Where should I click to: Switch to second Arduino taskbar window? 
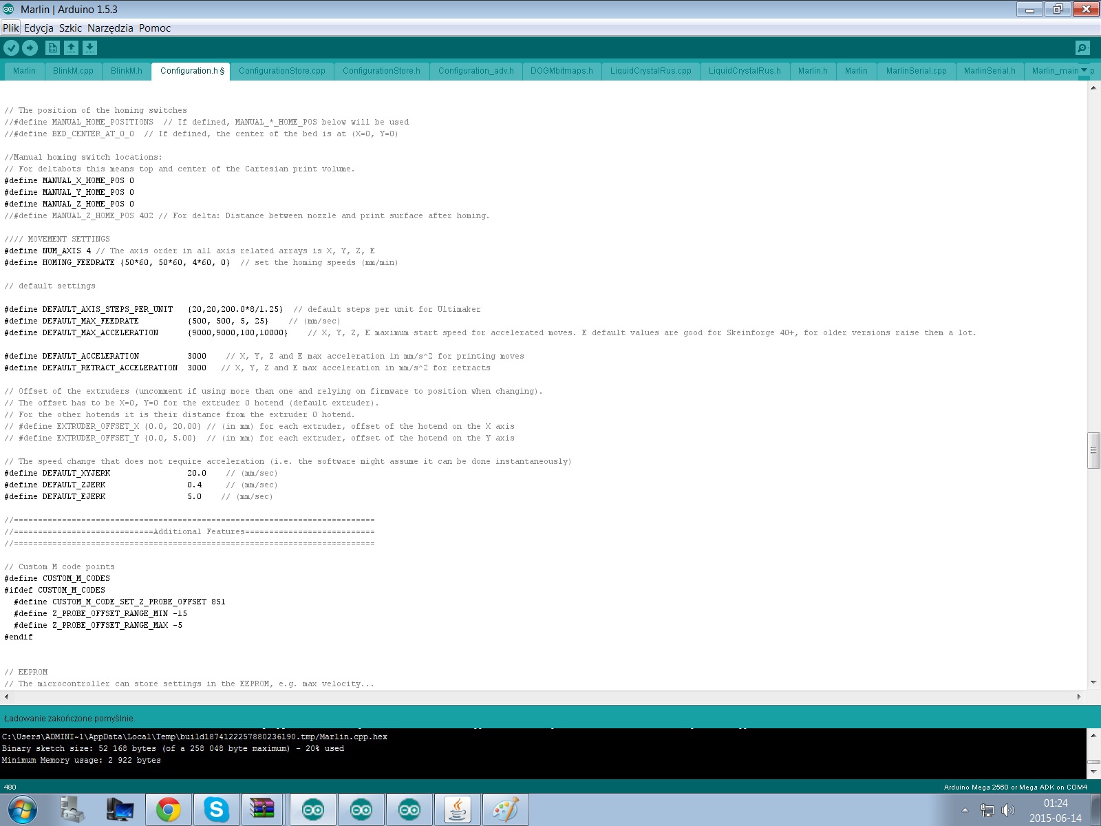361,809
